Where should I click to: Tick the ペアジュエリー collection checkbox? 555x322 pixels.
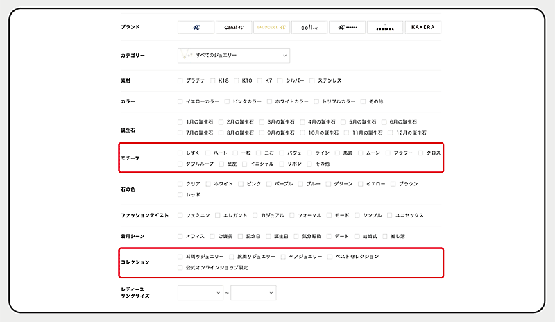(283, 256)
